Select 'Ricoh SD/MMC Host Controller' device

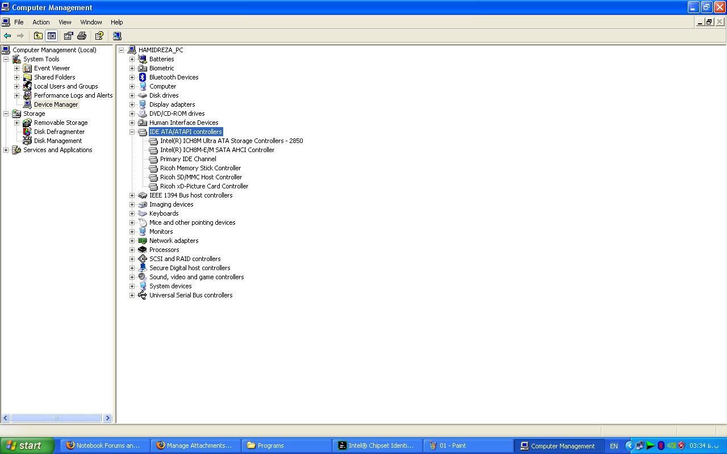[201, 177]
